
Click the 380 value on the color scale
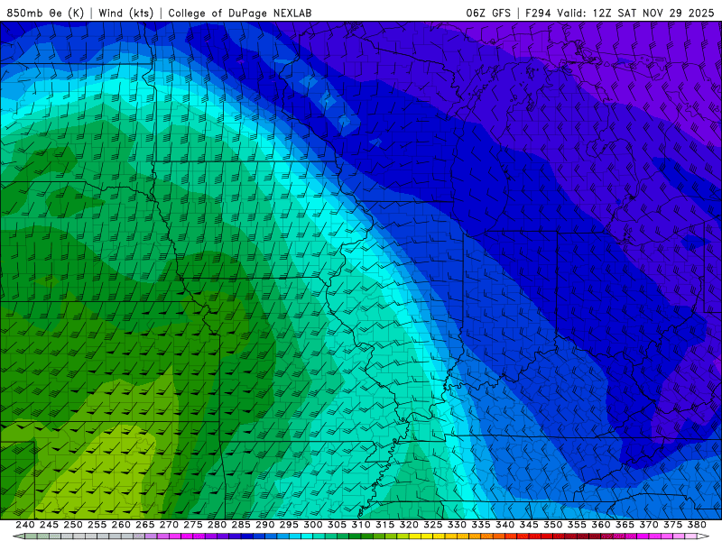coord(697,525)
